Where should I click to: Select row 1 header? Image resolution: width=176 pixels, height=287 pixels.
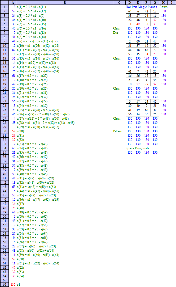[5, 7]
